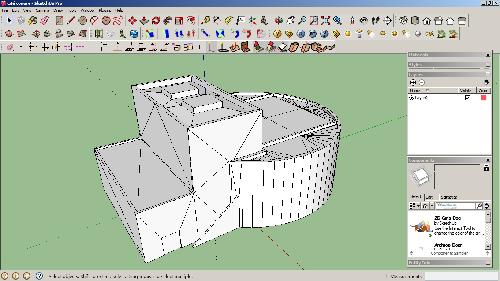The height and width of the screenshot is (281, 500).
Task: Toggle the secondary selection pane in Components
Action: [486, 168]
